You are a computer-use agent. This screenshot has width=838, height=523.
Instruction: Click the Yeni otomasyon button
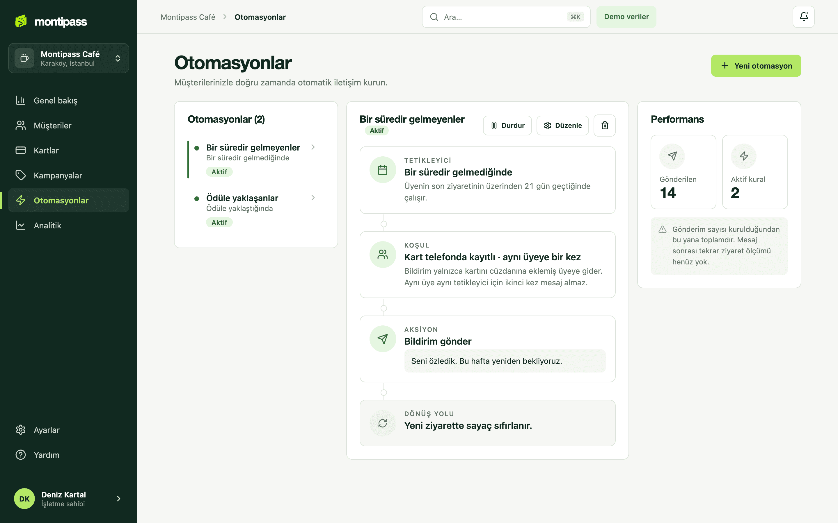coord(756,66)
